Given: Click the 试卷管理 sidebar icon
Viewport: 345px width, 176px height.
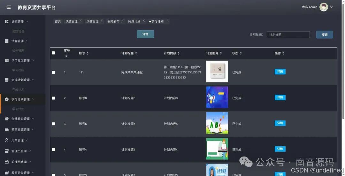Looking at the screenshot, I should click(7, 41).
